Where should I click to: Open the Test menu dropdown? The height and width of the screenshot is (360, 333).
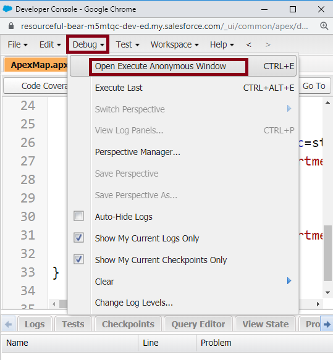tap(127, 44)
